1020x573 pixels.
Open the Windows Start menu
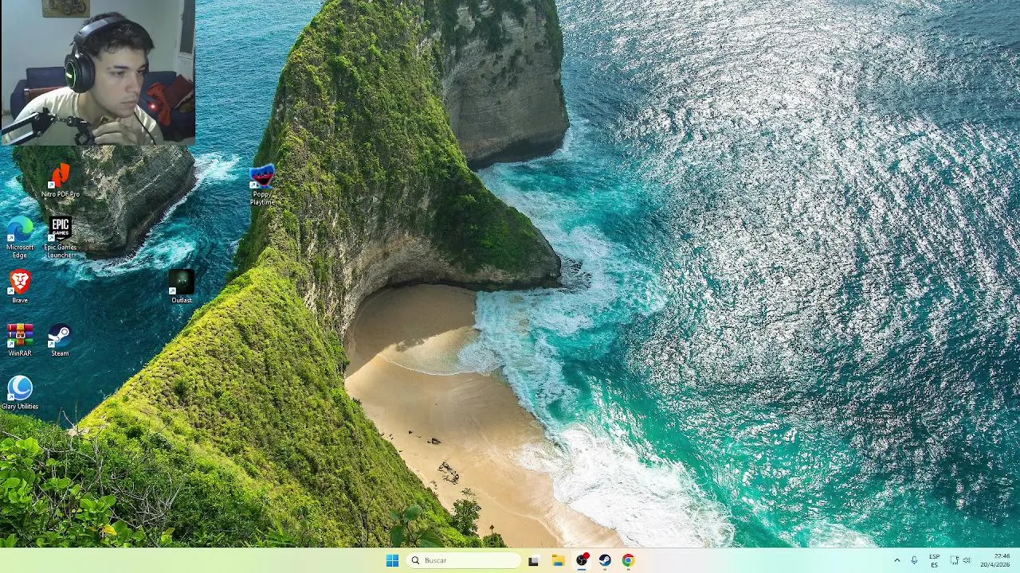point(392,560)
